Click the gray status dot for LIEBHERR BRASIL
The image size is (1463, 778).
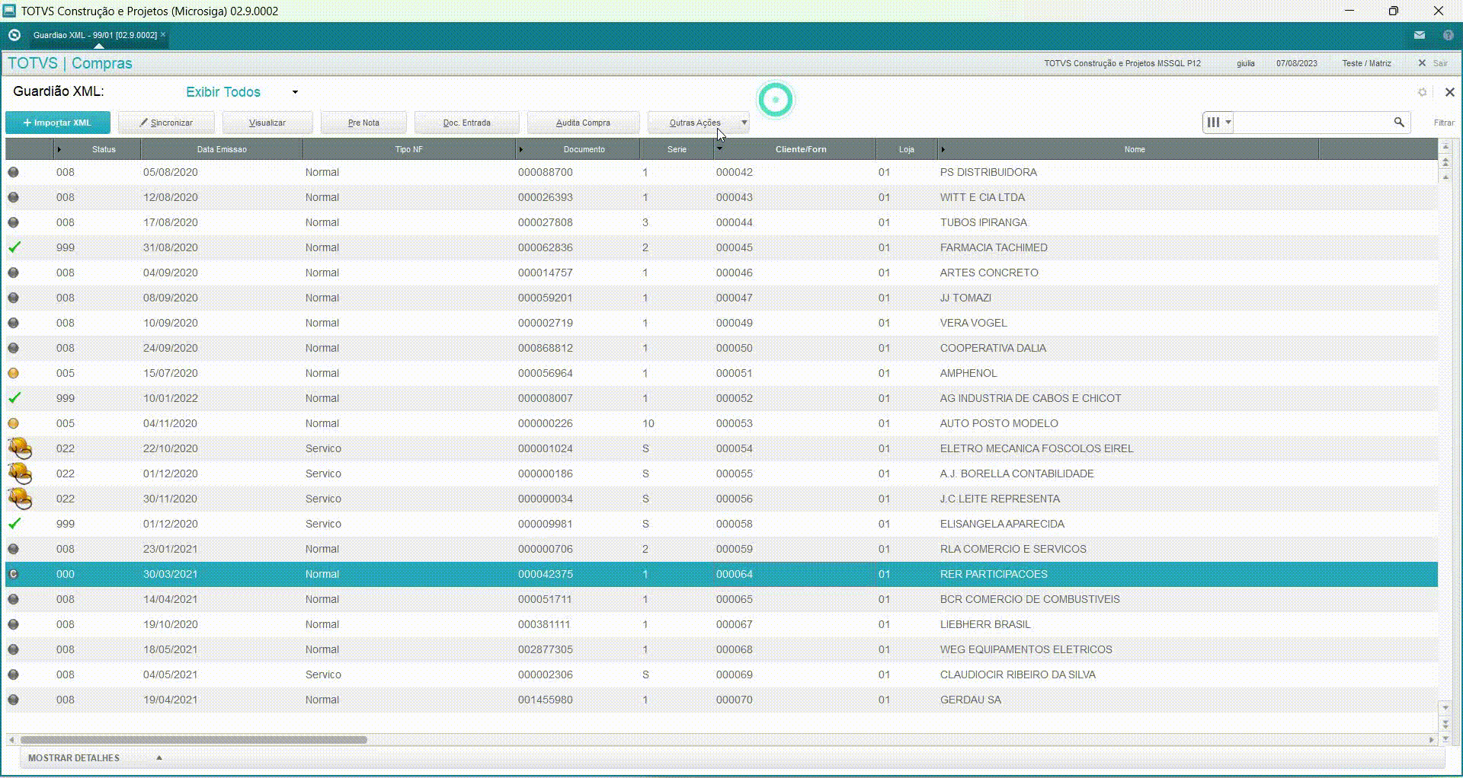coord(13,624)
